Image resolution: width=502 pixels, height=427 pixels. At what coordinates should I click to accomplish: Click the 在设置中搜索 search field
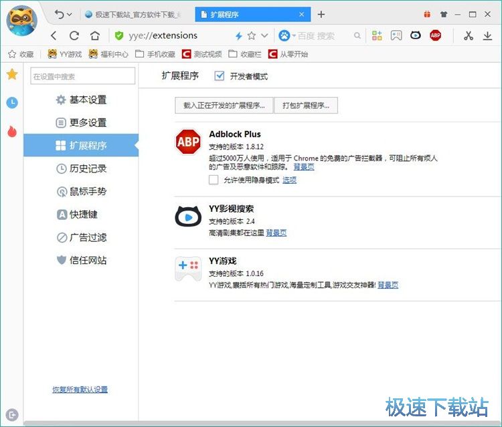(x=83, y=76)
